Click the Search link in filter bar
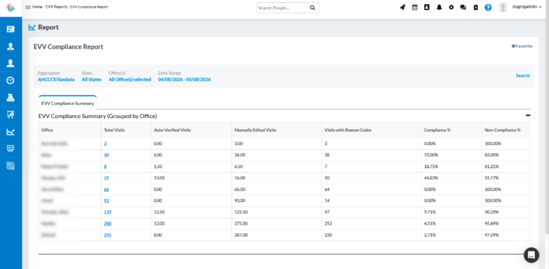Screen dimensions: 549x269 coord(523,76)
